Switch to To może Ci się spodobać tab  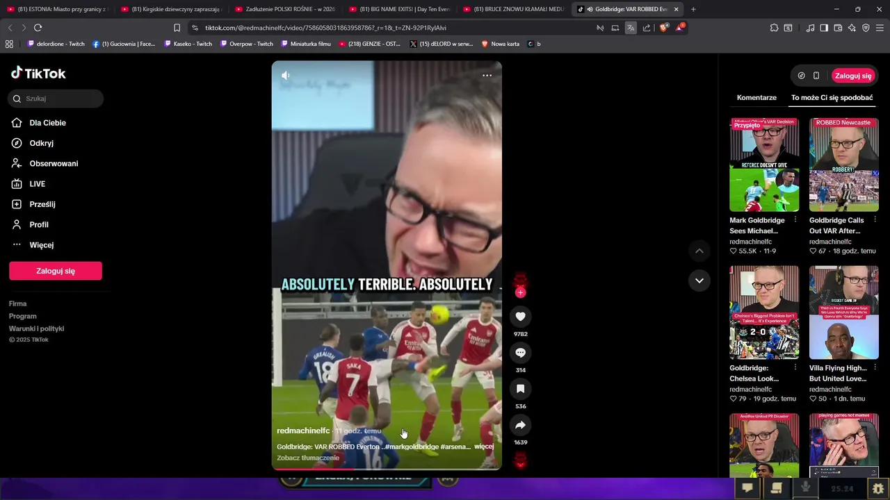click(x=832, y=98)
